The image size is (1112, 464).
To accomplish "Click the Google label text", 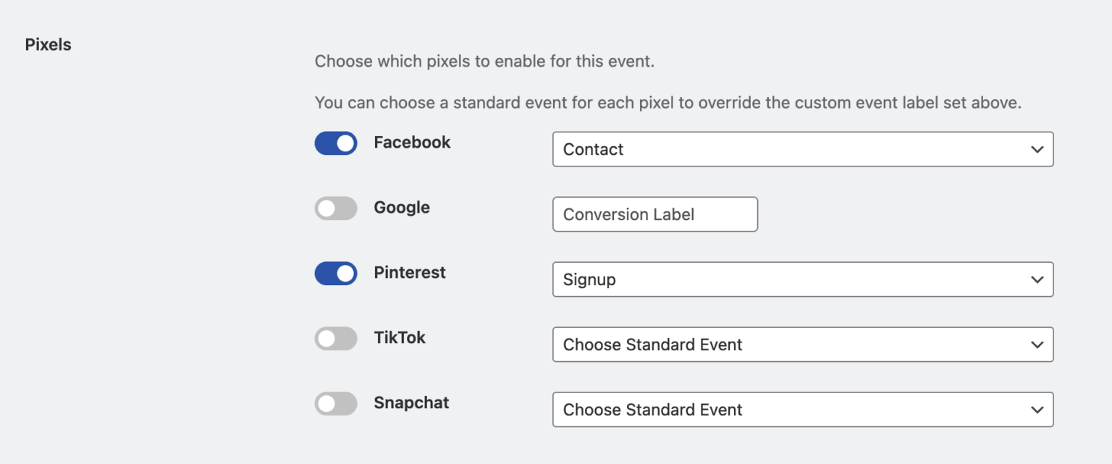I will click(x=402, y=208).
